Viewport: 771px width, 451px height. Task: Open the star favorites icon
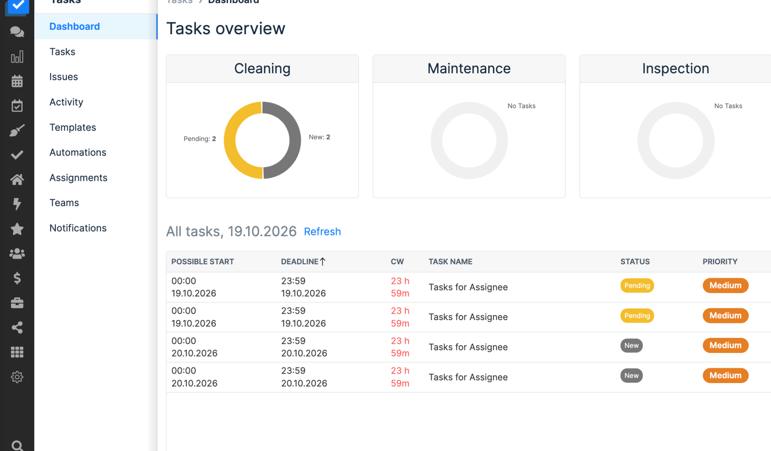(17, 229)
